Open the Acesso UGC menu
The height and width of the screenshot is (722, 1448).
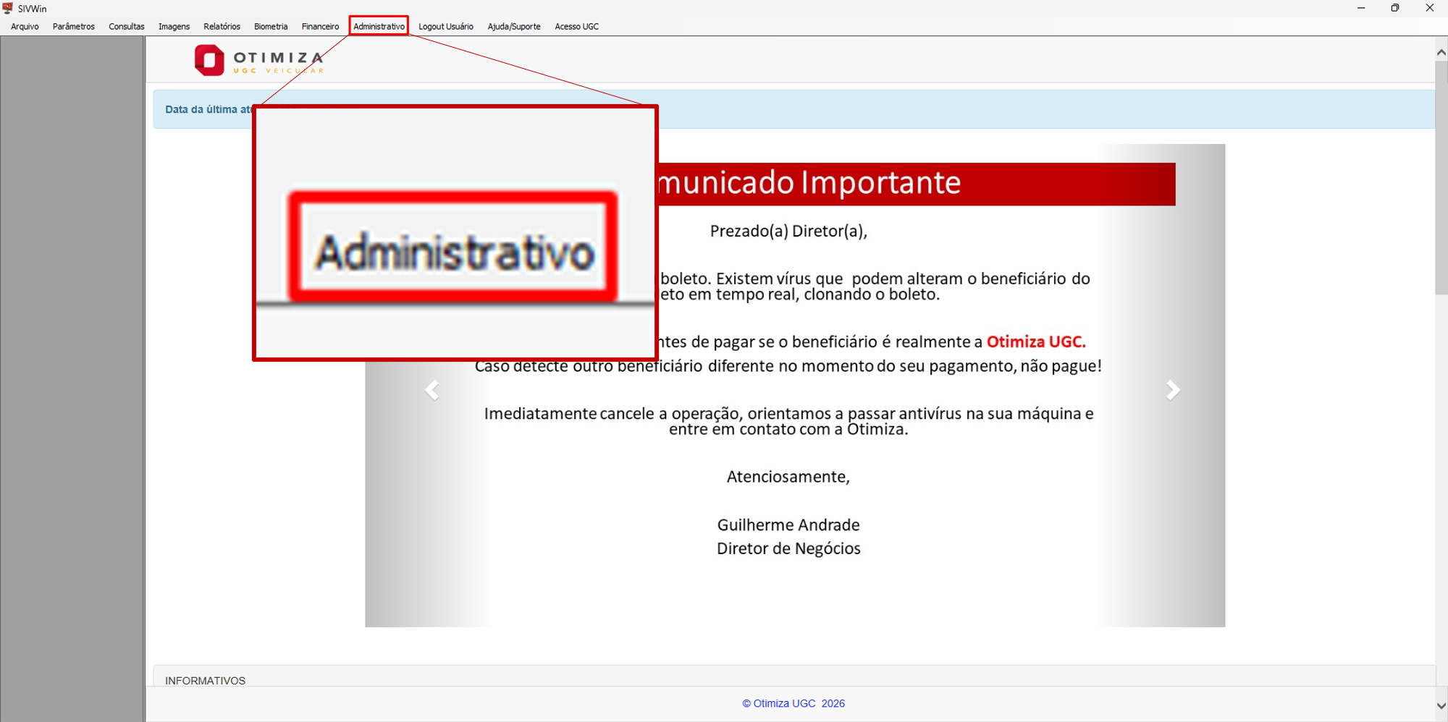[576, 27]
